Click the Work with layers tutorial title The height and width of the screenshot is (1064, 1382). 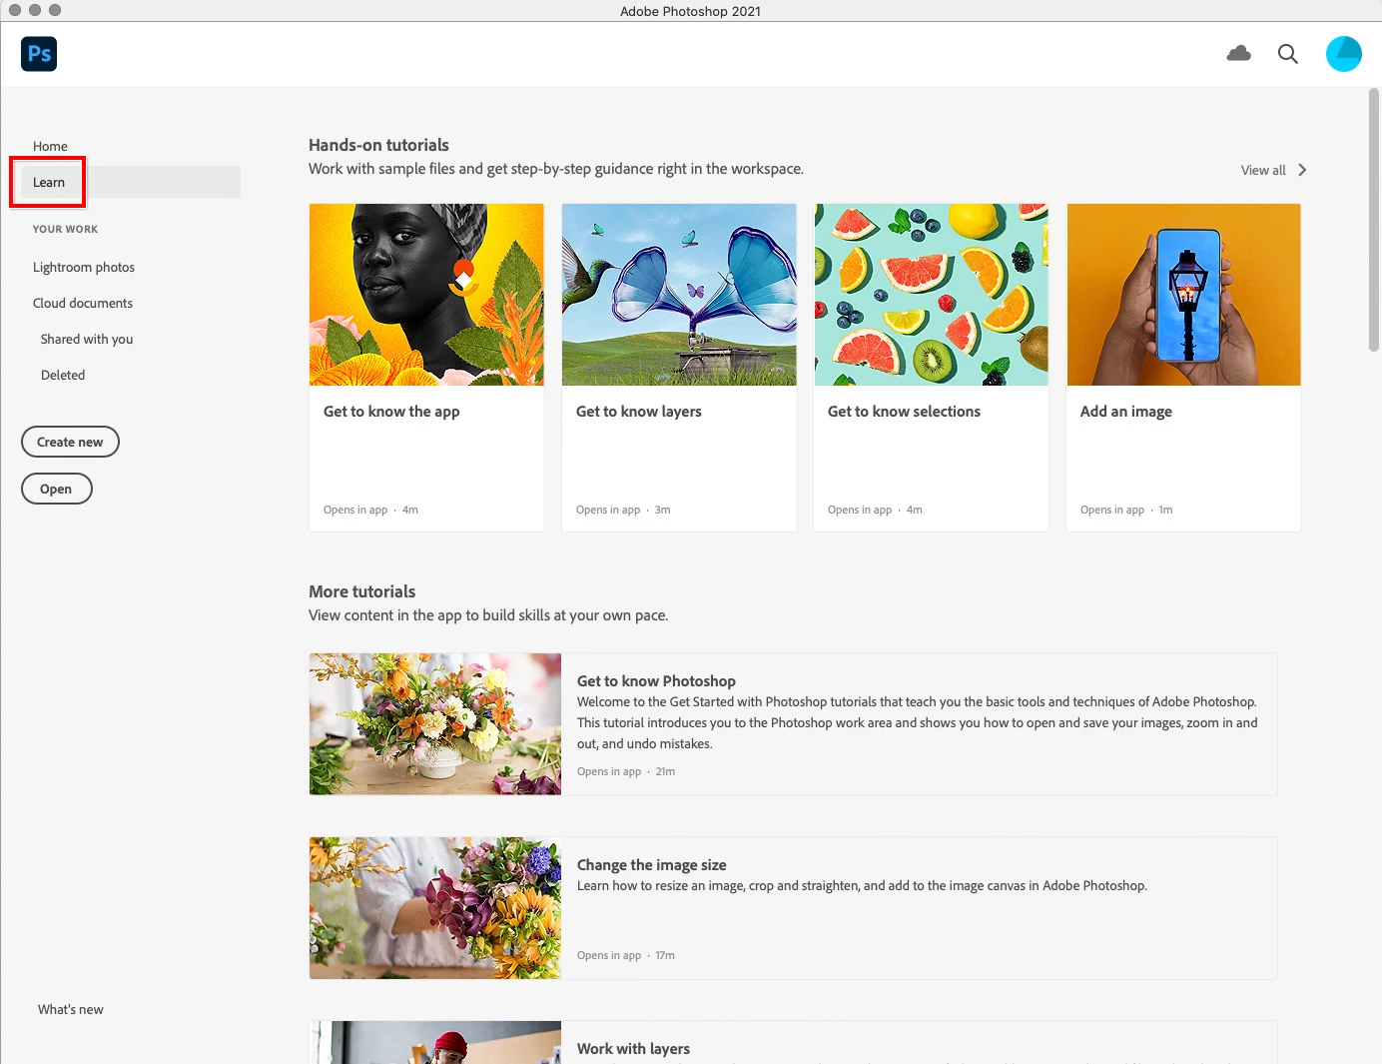[x=633, y=1049]
